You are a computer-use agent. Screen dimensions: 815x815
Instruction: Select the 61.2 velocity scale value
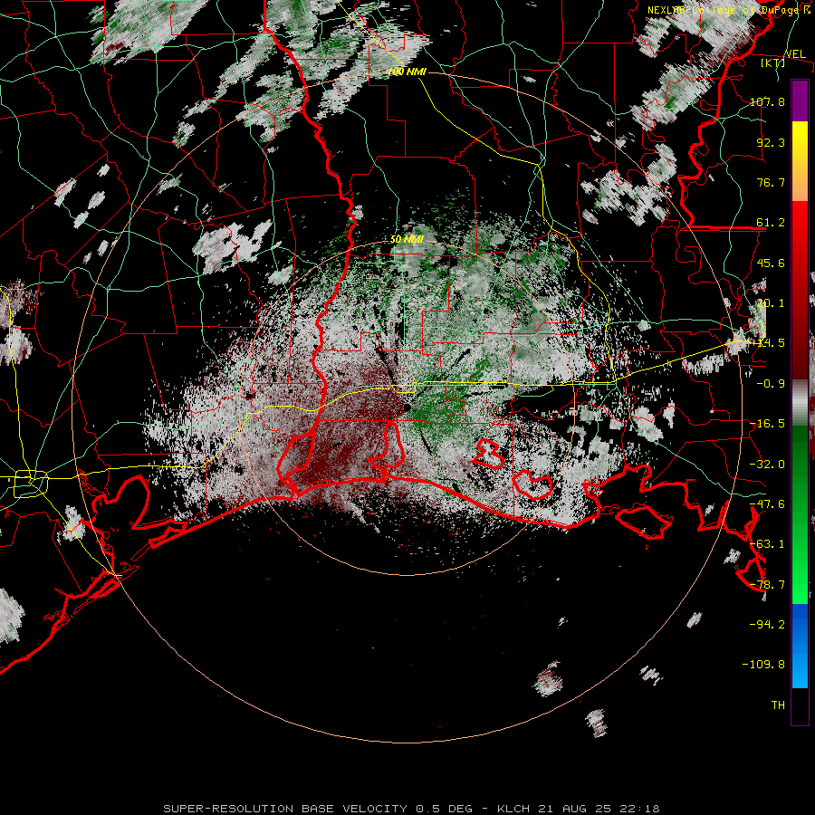(771, 223)
